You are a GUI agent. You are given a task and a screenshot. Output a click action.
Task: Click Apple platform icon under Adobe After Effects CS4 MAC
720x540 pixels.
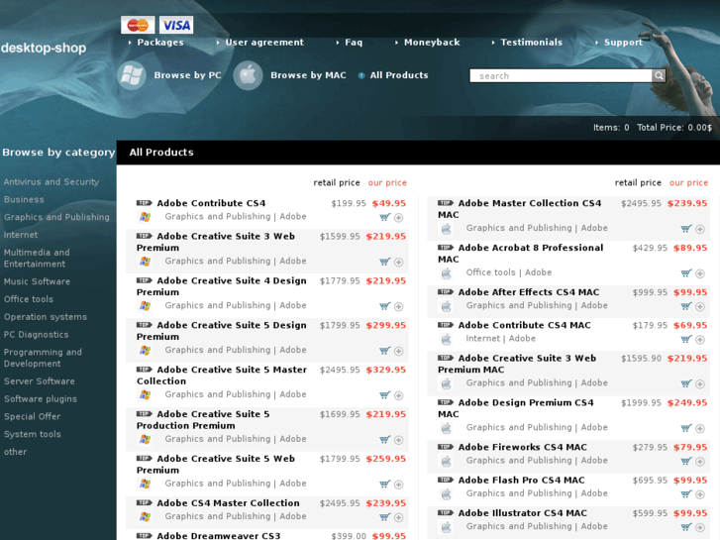(447, 306)
